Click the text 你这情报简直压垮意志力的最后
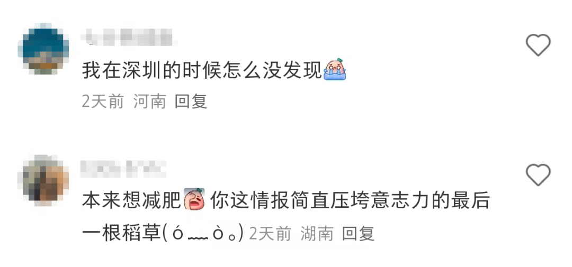Screen dimensions: 572x267 350,200
